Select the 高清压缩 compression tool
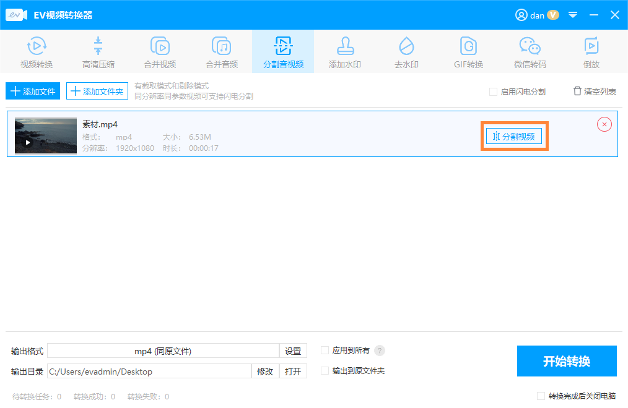This screenshot has width=628, height=408. [x=98, y=52]
